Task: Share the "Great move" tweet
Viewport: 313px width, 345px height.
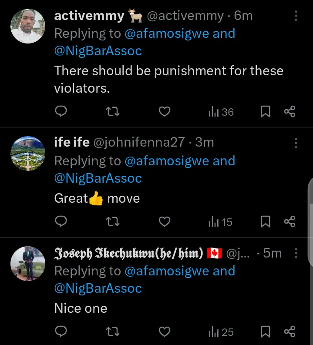Action: click(x=289, y=222)
